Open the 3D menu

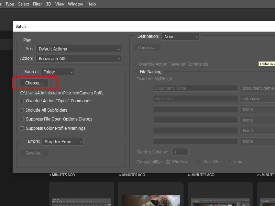(48, 4)
